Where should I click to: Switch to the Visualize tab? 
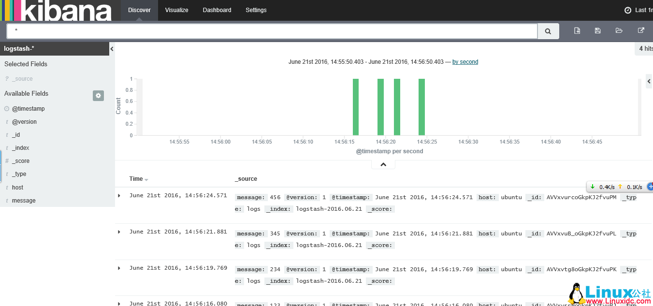click(176, 10)
